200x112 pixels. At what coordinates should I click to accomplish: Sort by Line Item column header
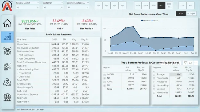click(x=22, y=39)
